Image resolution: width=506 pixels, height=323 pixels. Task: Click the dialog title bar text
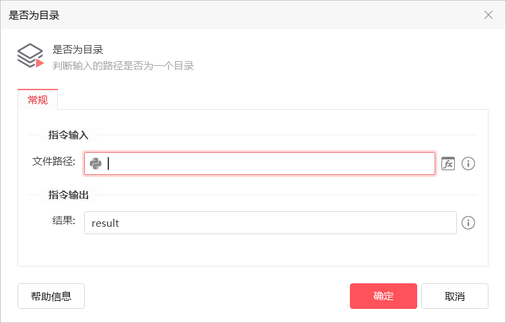pyautogui.click(x=34, y=15)
